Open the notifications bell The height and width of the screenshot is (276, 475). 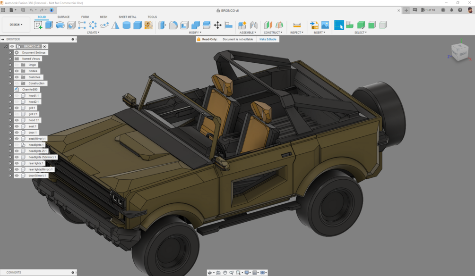point(451,10)
